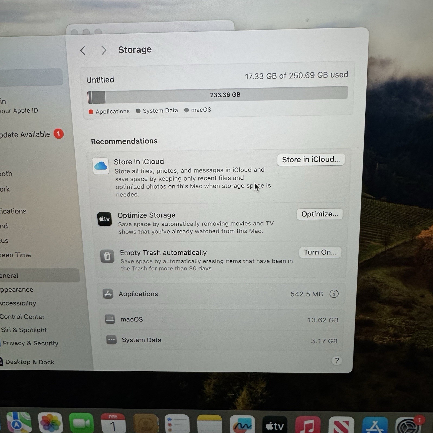This screenshot has width=433, height=433.
Task: Click the "233.36 GB" free space label
Action: (x=225, y=95)
